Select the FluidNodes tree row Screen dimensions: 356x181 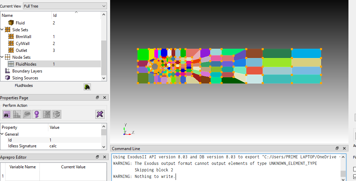(50, 64)
